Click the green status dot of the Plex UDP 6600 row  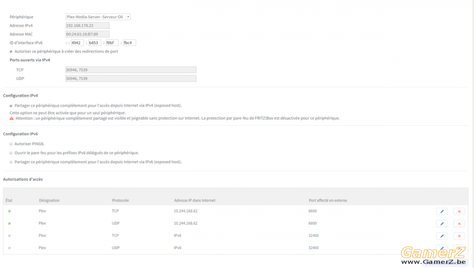click(x=9, y=223)
